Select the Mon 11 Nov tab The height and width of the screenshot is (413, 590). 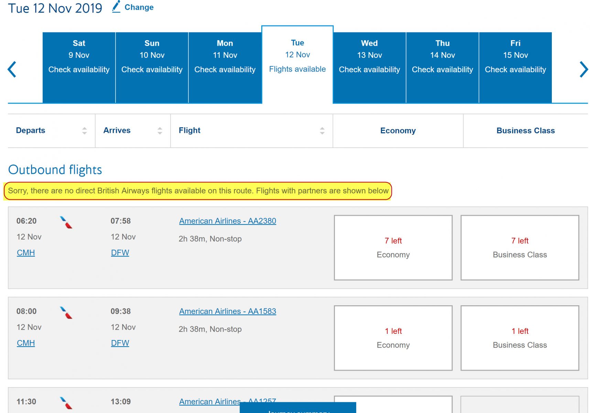pyautogui.click(x=225, y=67)
